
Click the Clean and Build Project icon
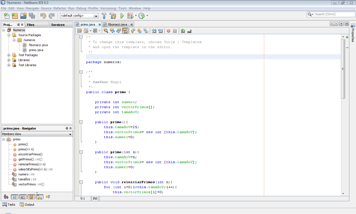[112, 16]
